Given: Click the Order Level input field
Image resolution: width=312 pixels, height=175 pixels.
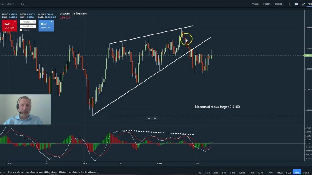Looking at the screenshot, I should tap(28, 26).
